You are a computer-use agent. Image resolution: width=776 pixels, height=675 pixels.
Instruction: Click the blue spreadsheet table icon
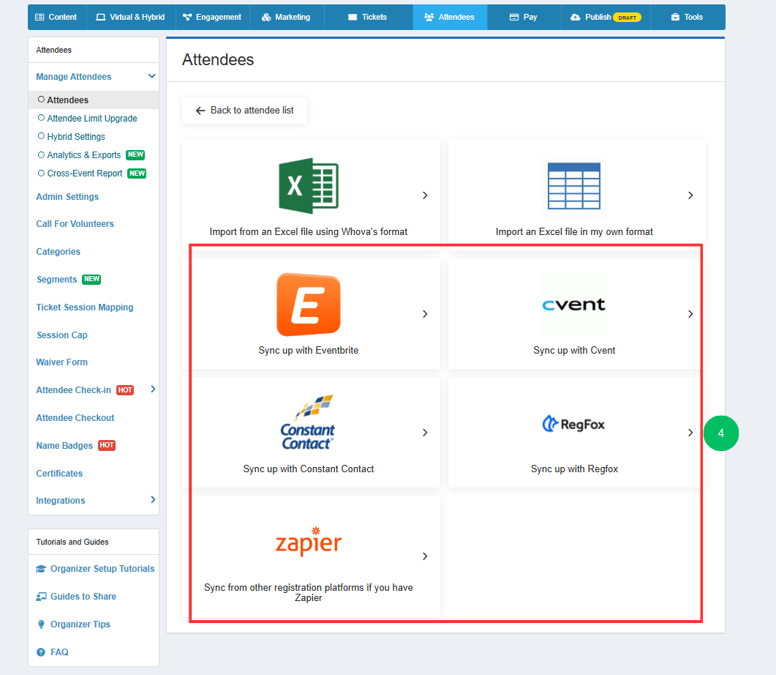[x=573, y=186]
